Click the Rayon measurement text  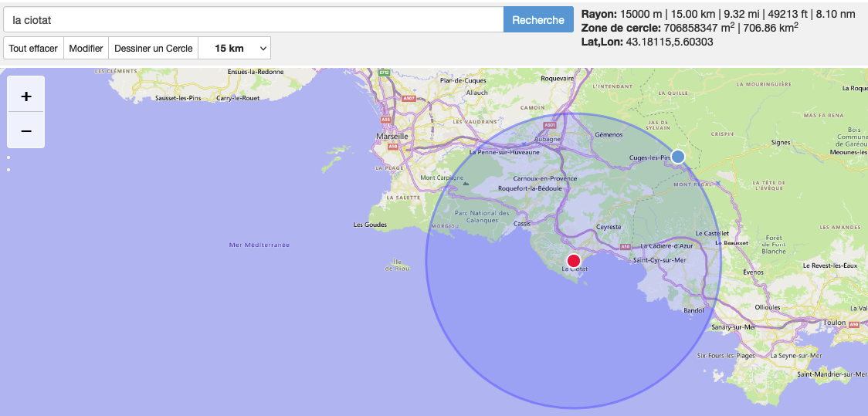[x=718, y=14]
